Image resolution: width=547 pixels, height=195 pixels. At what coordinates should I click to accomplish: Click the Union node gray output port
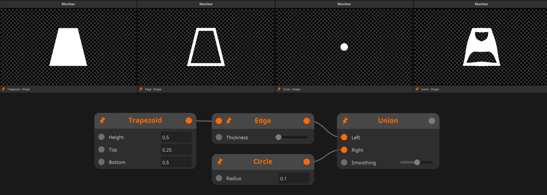(x=432, y=121)
